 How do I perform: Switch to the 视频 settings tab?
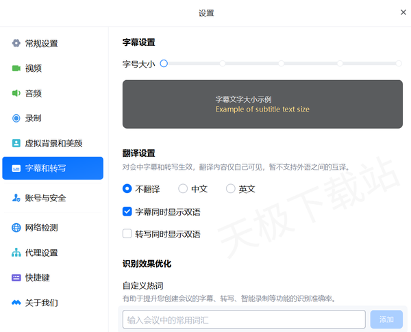pos(53,68)
